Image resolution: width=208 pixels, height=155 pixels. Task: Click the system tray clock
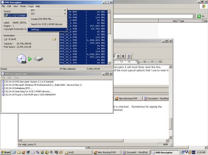pyautogui.click(x=201, y=153)
